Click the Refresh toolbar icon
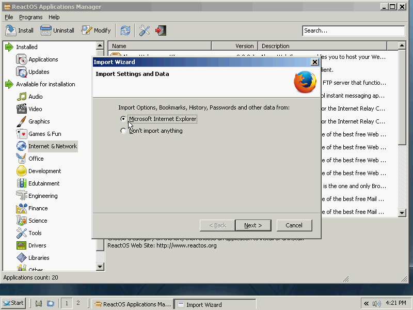Image resolution: width=413 pixels, height=310 pixels. pos(125,30)
